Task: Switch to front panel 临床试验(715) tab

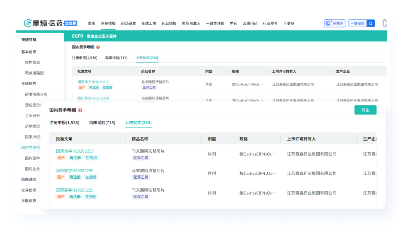Action: pyautogui.click(x=102, y=123)
